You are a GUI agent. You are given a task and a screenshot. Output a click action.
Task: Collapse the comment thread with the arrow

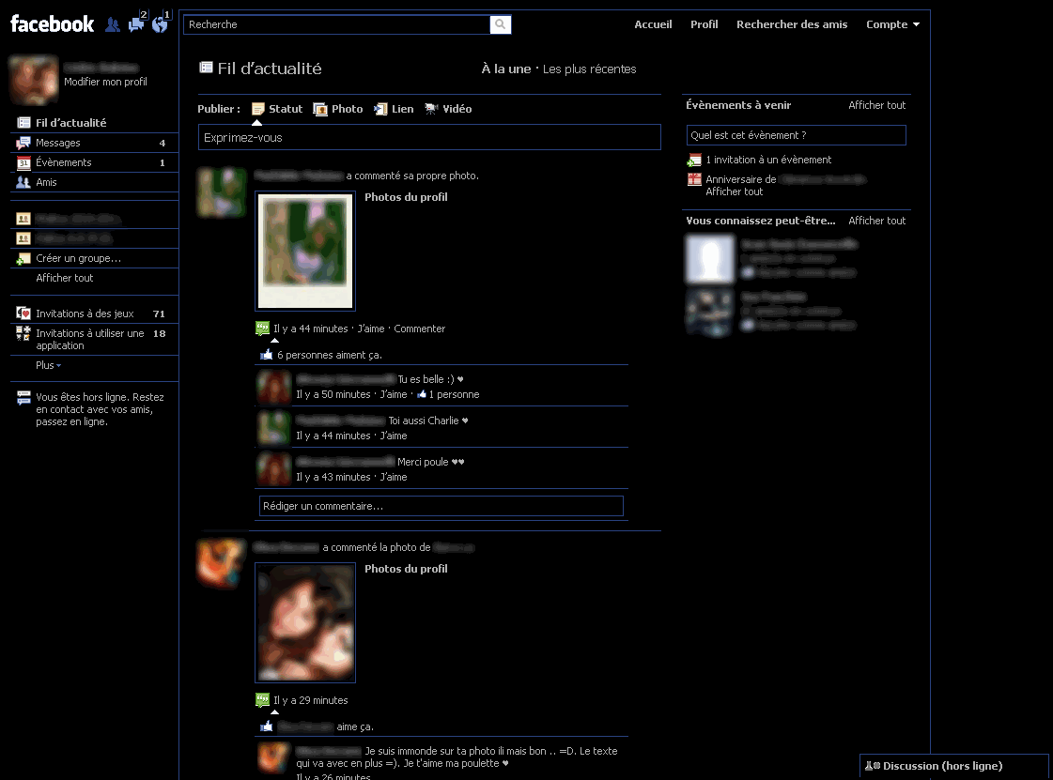click(x=273, y=342)
